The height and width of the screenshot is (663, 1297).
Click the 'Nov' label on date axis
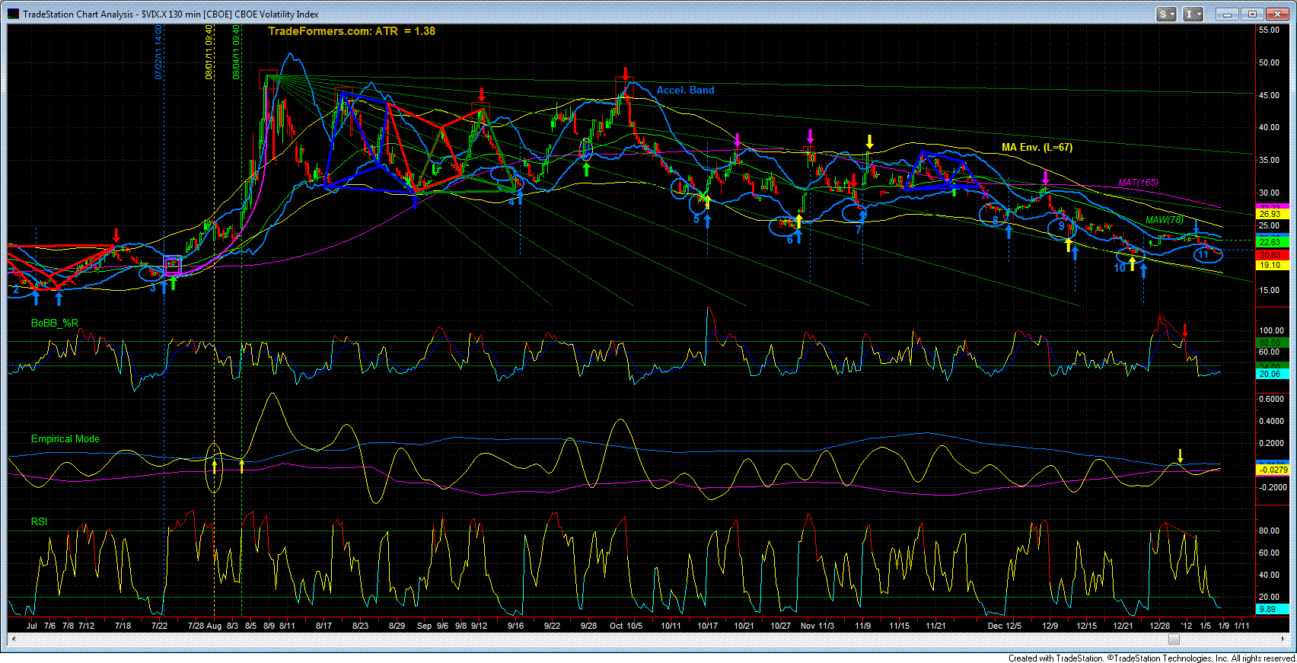[808, 626]
